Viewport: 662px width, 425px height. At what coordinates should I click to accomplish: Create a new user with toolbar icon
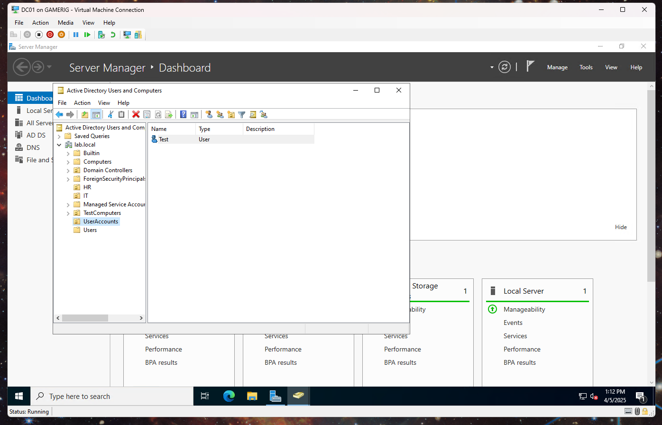click(209, 114)
